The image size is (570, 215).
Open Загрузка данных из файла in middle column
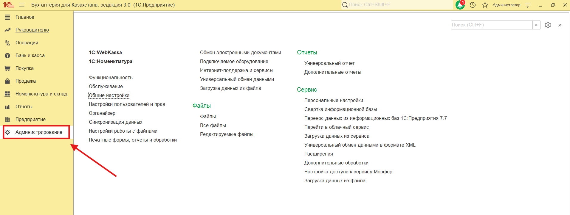230,88
